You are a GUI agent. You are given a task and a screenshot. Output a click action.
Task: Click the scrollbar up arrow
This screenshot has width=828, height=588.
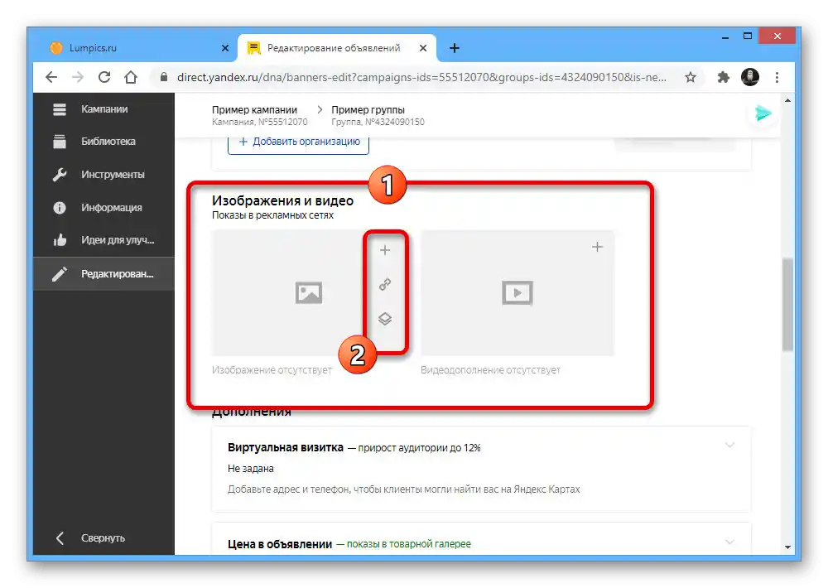(x=788, y=100)
